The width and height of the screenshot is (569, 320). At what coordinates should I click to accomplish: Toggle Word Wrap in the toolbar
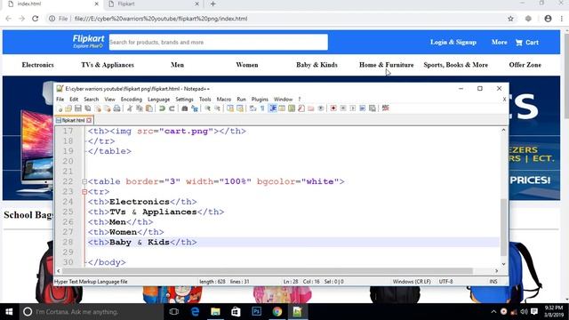point(252,108)
